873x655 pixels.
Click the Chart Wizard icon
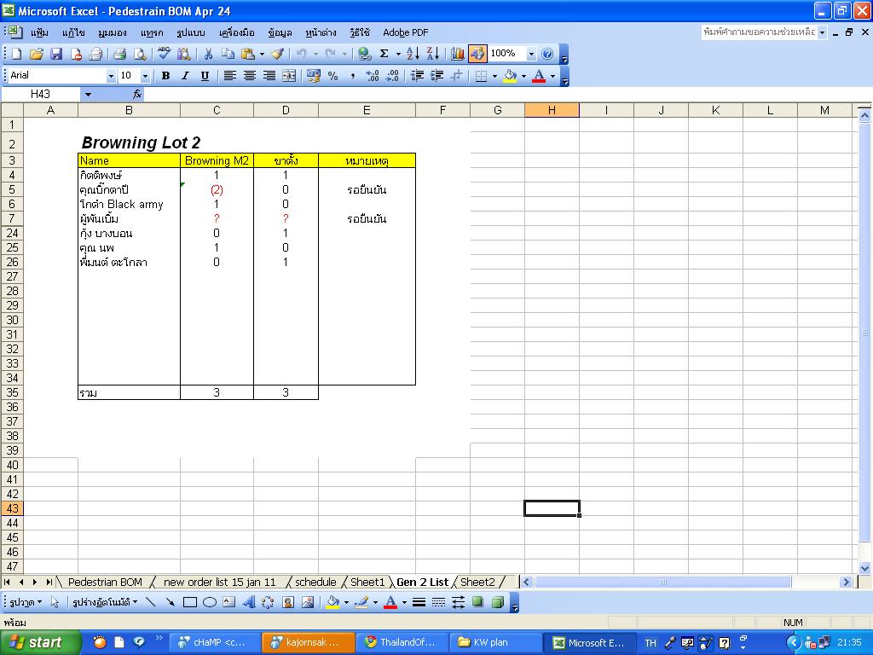pos(458,54)
